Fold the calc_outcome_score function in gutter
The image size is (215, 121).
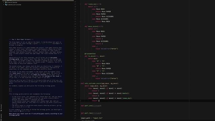[81, 83]
